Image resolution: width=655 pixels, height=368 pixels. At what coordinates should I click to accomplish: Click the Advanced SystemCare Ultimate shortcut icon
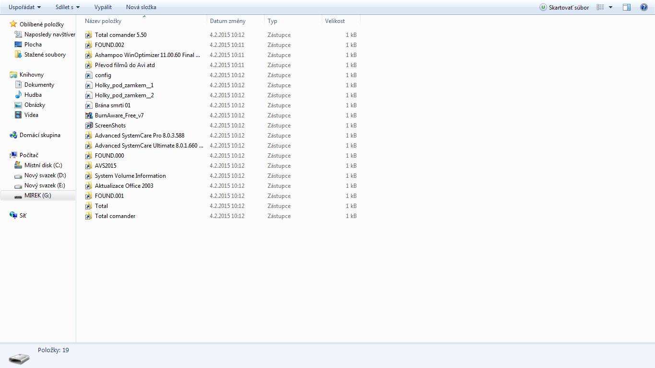pyautogui.click(x=88, y=146)
